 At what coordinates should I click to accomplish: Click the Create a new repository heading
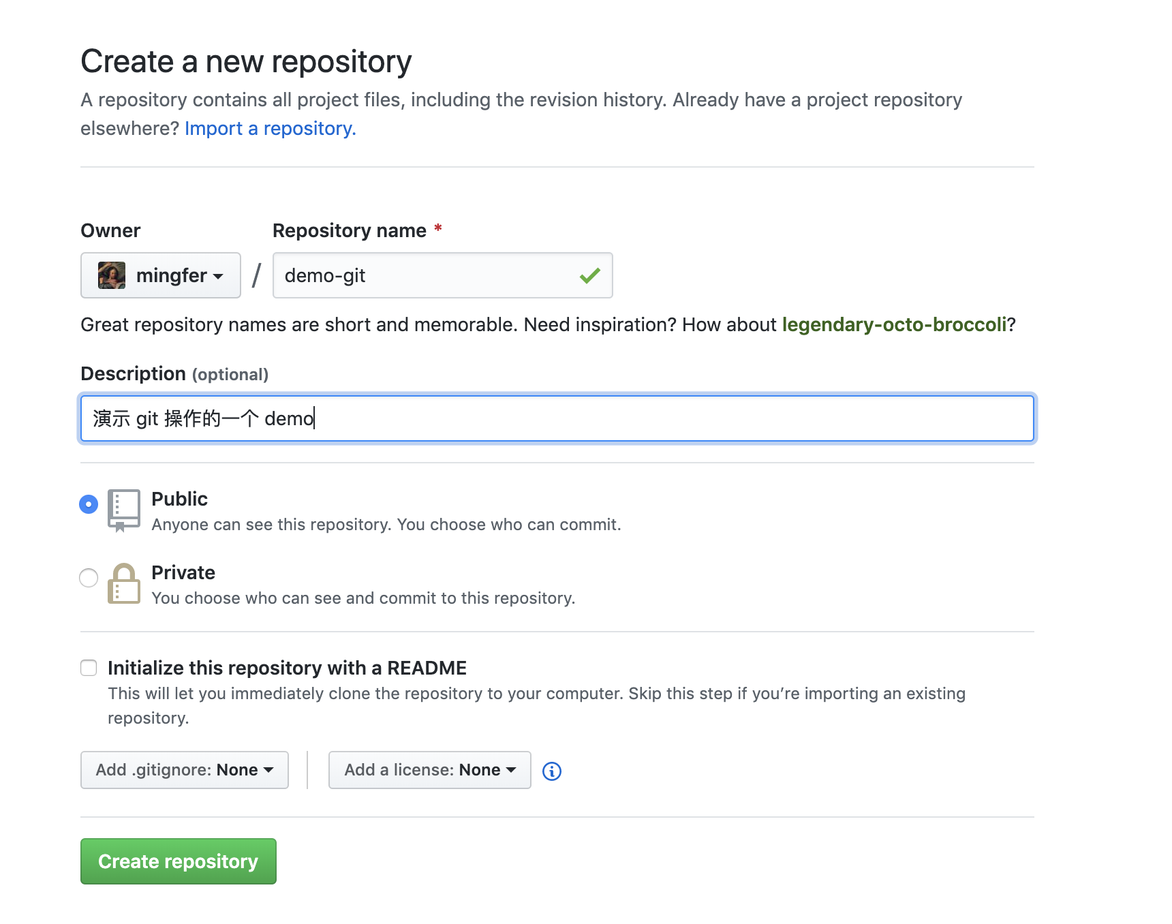pos(246,61)
